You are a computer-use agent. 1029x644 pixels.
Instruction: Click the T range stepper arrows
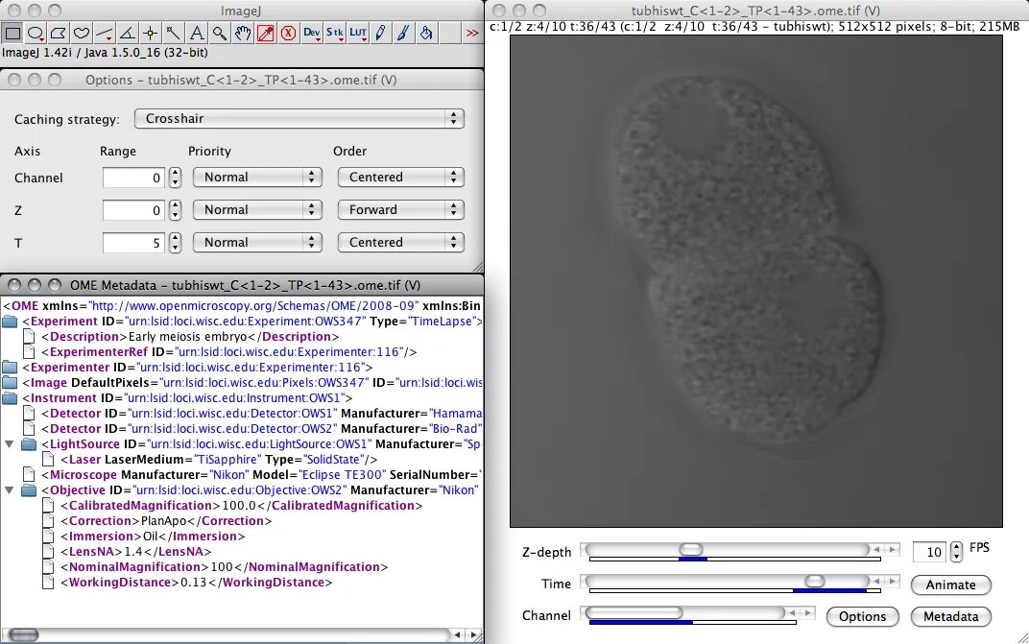[x=175, y=243]
